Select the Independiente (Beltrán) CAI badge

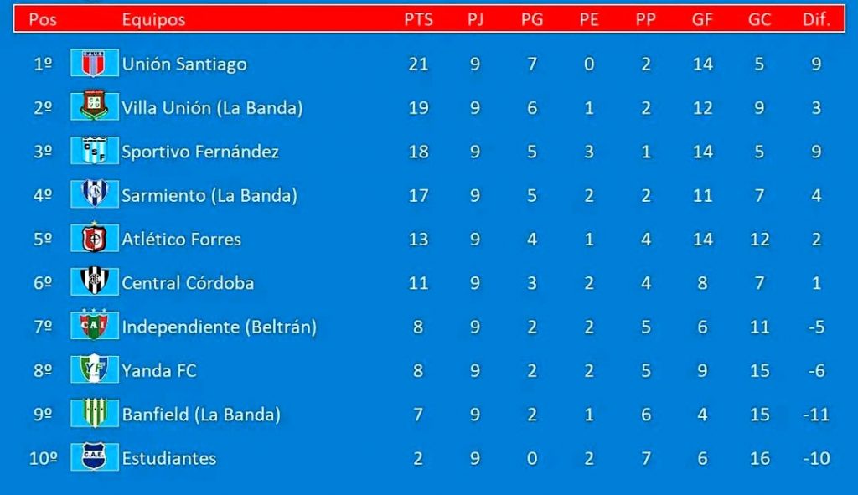(x=94, y=326)
